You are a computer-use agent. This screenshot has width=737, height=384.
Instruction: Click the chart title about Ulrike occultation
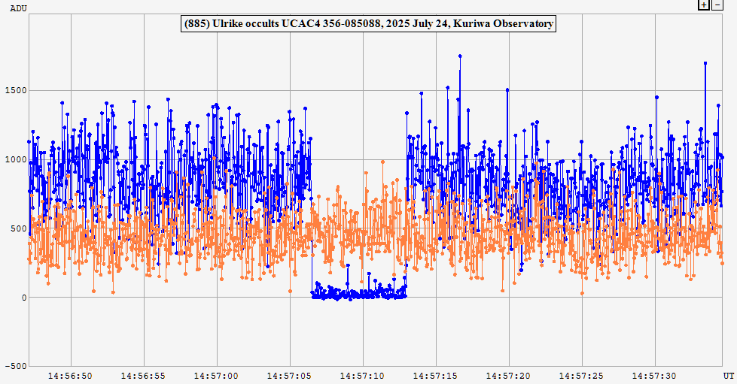(x=369, y=24)
